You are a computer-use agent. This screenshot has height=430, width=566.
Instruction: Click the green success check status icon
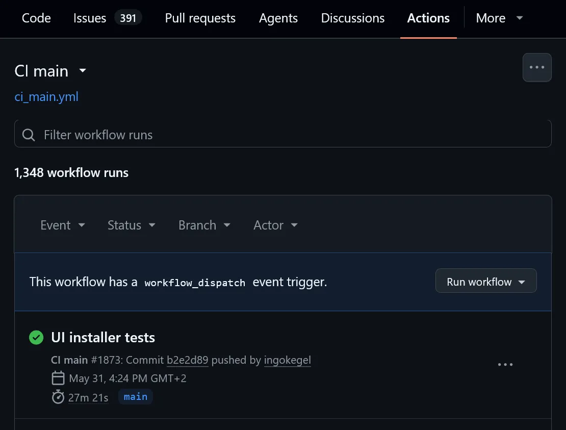(36, 338)
